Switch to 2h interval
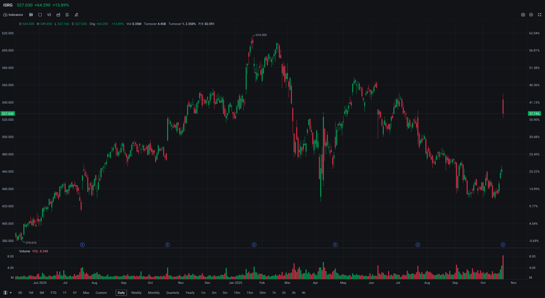Image resolution: width=545 pixels, height=298 pixels. click(284, 293)
